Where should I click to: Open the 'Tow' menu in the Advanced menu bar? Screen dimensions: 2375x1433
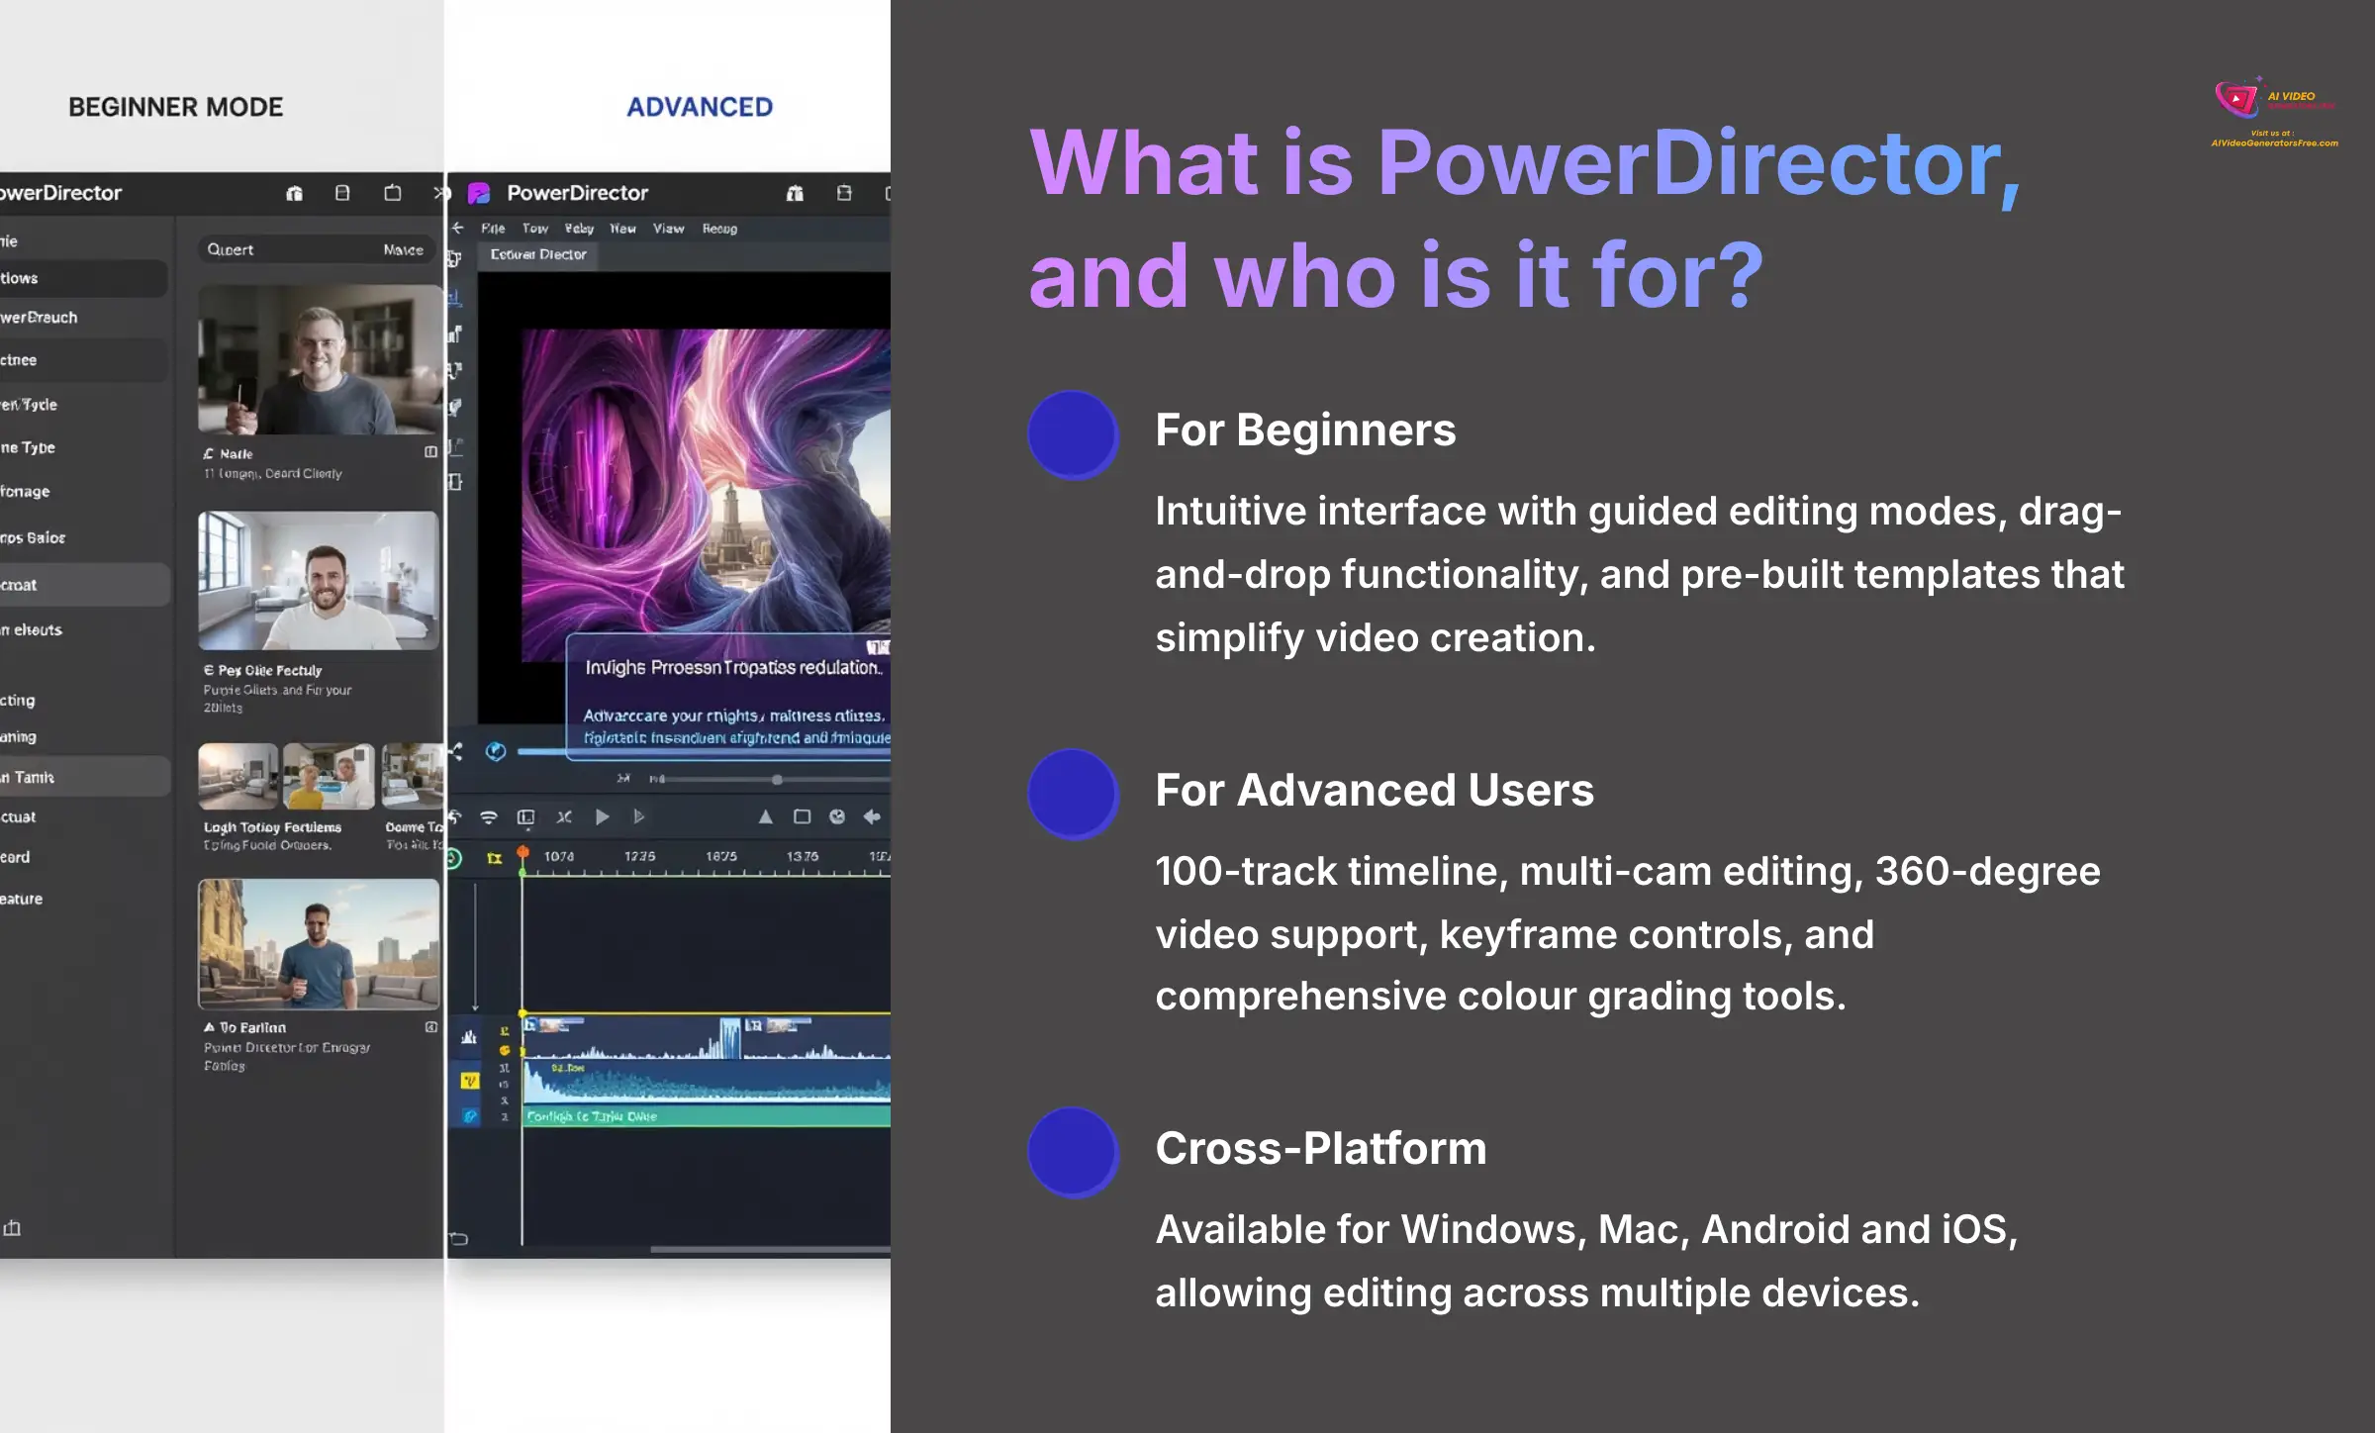[535, 229]
